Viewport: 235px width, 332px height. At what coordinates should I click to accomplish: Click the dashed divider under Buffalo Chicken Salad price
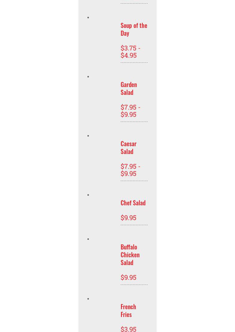coord(134,285)
